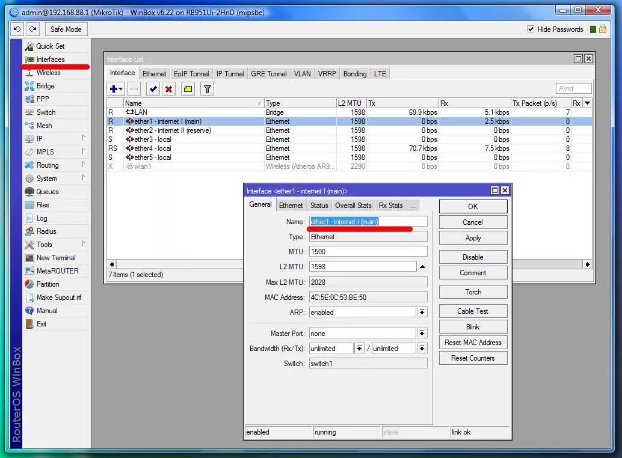
Task: Switch to VLAN tab
Action: pos(302,74)
